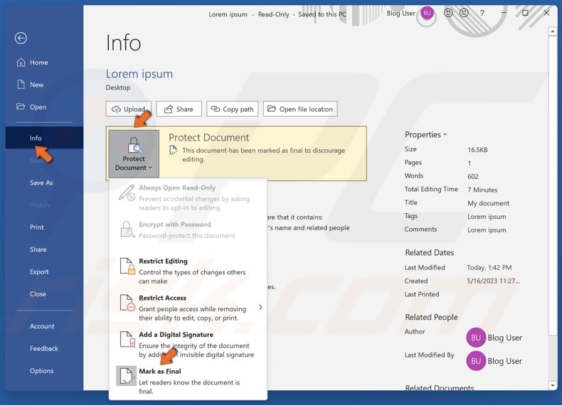Click the Author Blog User avatar
The width and height of the screenshot is (562, 405).
(x=476, y=337)
